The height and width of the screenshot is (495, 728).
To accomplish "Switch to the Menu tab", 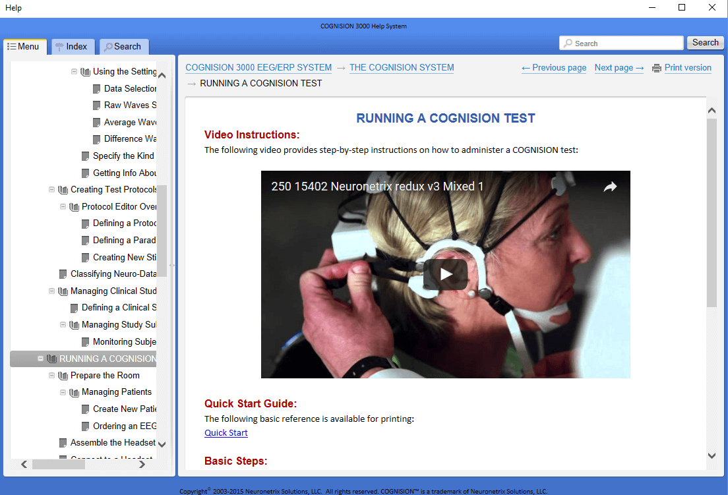I will coord(25,47).
